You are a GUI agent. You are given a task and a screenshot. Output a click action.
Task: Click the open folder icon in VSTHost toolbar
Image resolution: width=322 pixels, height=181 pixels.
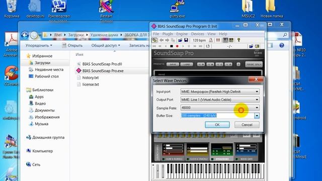pyautogui.click(x=180, y=40)
